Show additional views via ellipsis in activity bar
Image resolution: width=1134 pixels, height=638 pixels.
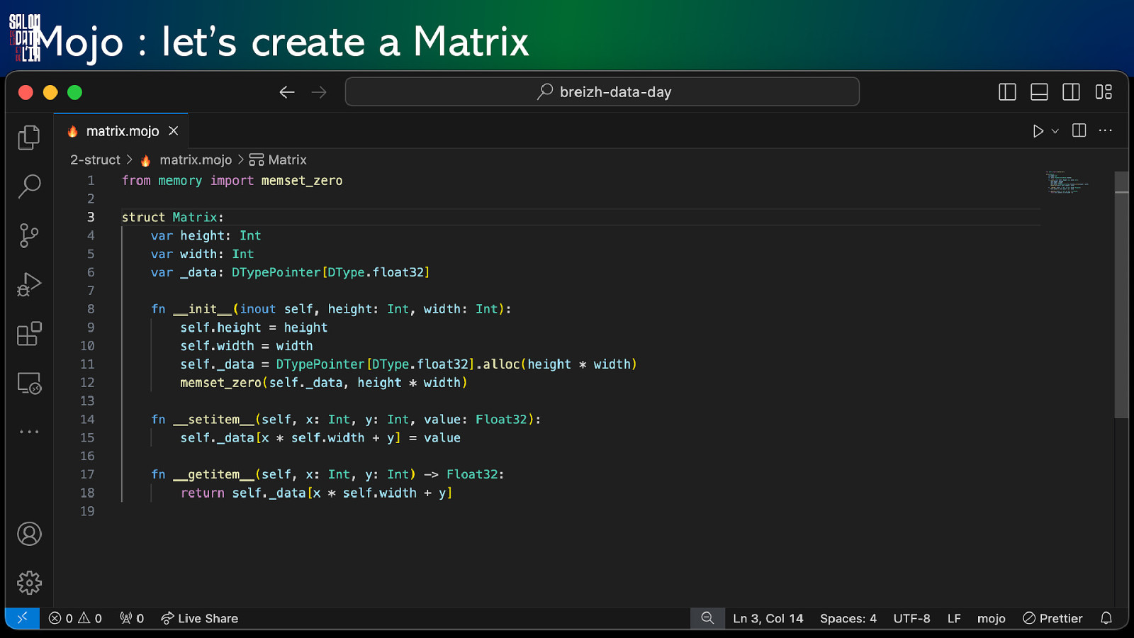coord(29,431)
